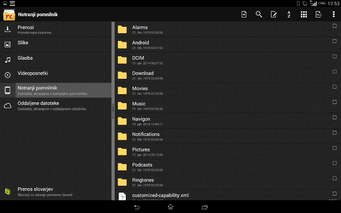Tap the Podcasts folder icon
This screenshot has height=213, width=341.
pyautogui.click(x=122, y=167)
